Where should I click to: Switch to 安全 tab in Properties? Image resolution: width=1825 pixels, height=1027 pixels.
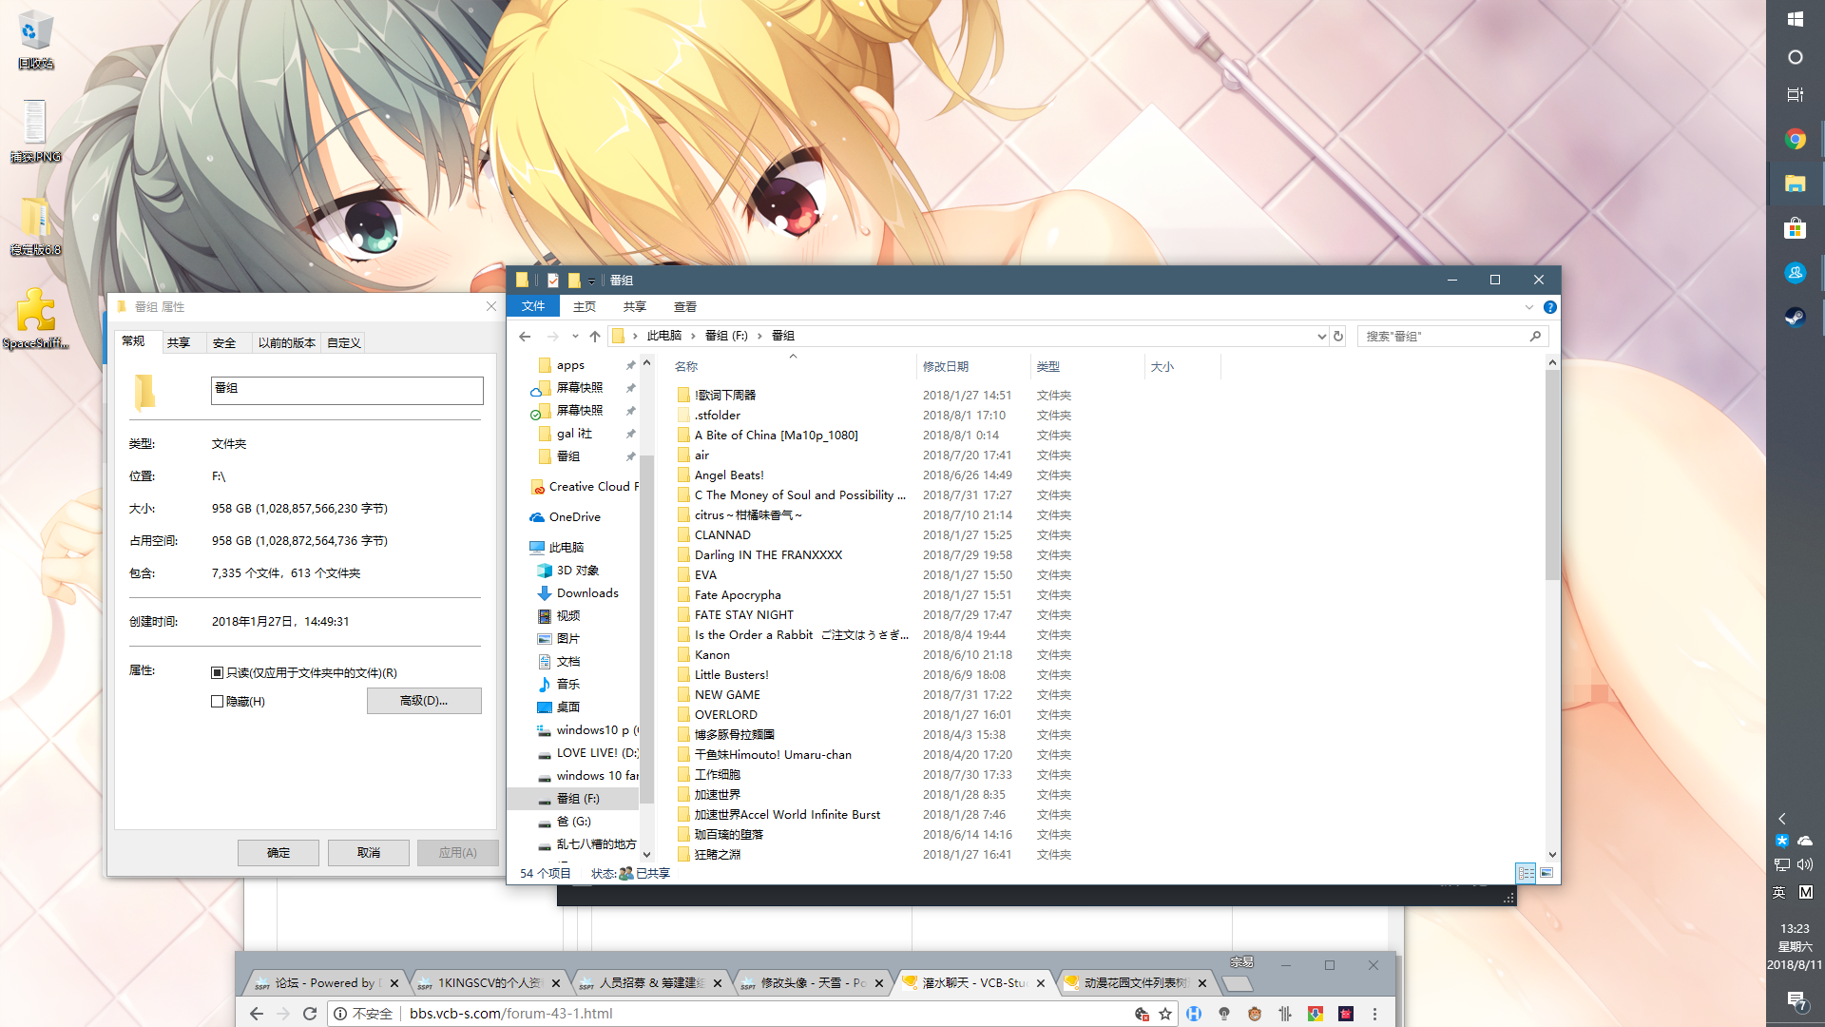pos(224,343)
